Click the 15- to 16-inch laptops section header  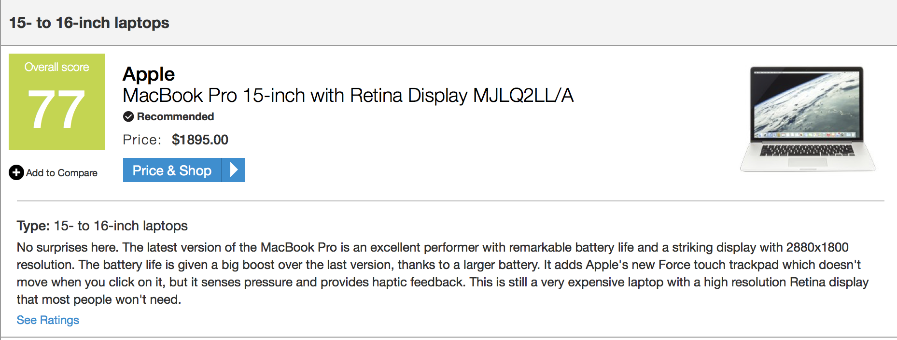tap(89, 23)
